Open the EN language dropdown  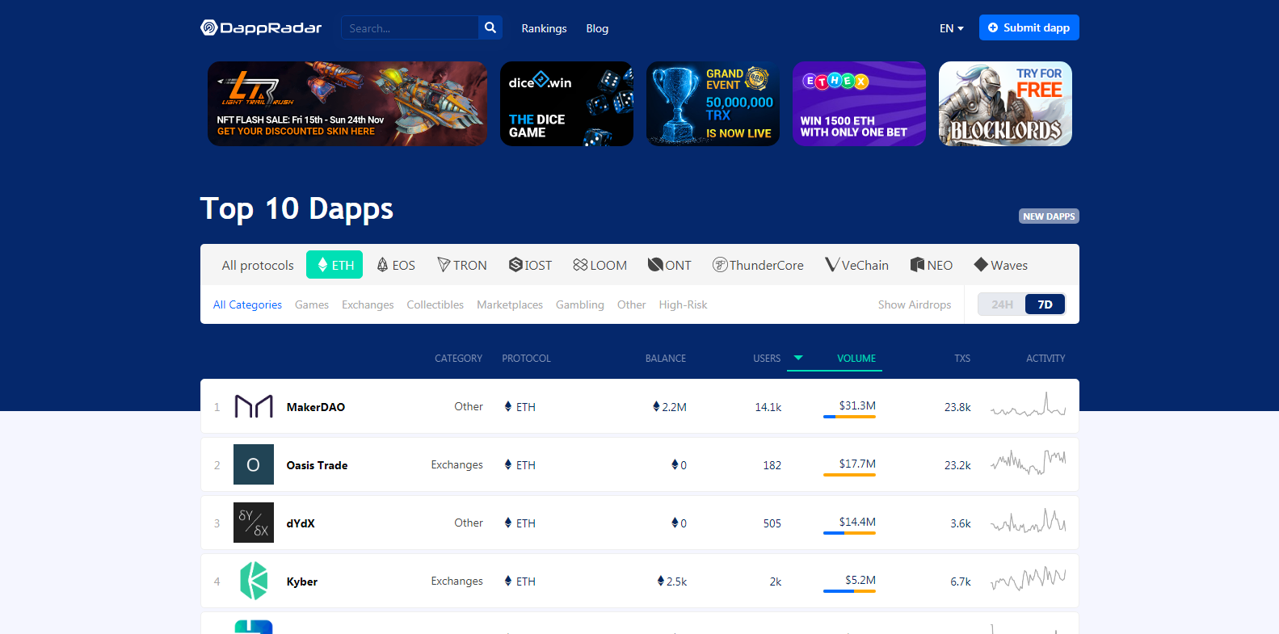(951, 28)
